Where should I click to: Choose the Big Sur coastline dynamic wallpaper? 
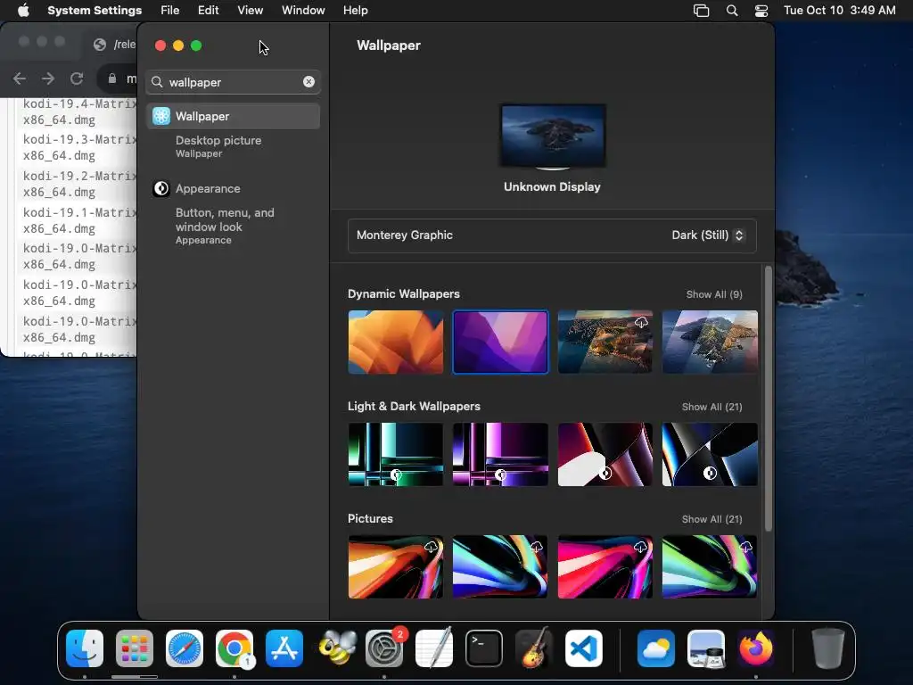click(x=605, y=342)
